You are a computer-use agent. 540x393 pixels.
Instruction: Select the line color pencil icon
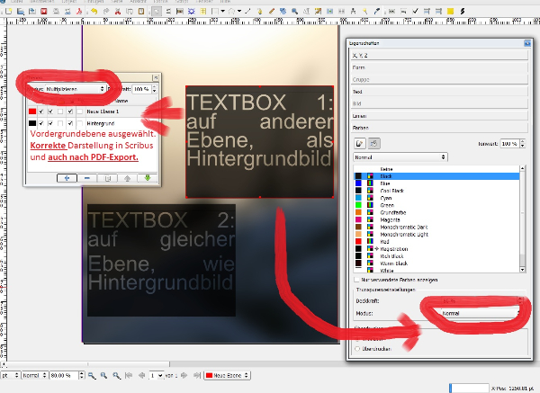pos(360,143)
